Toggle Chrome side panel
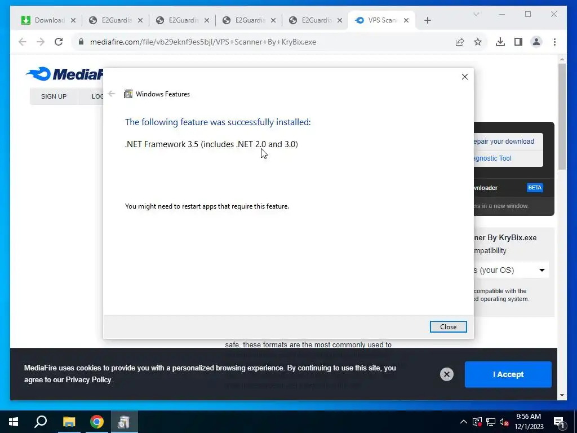 (518, 42)
